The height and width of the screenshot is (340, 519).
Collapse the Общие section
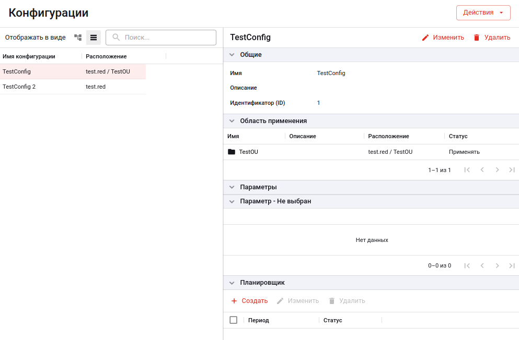pos(232,55)
